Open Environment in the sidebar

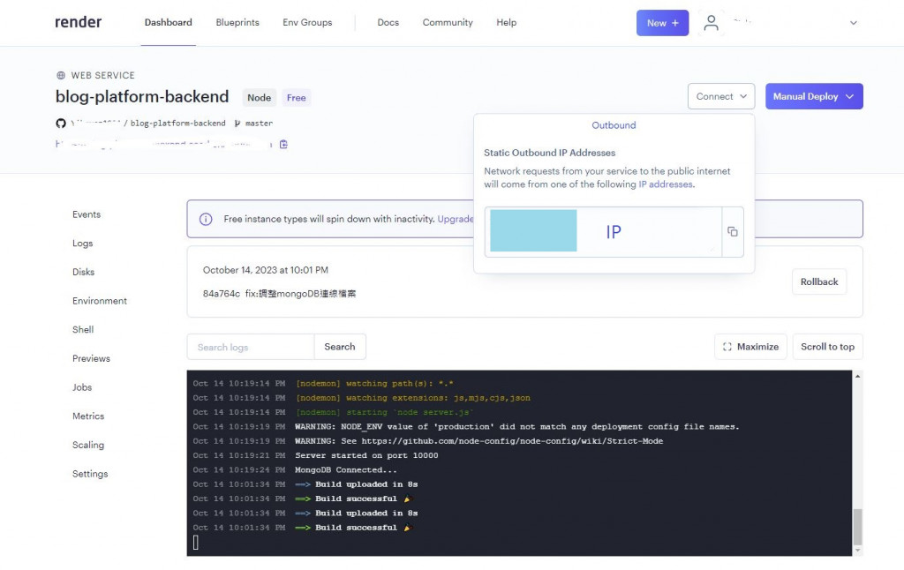tap(99, 301)
